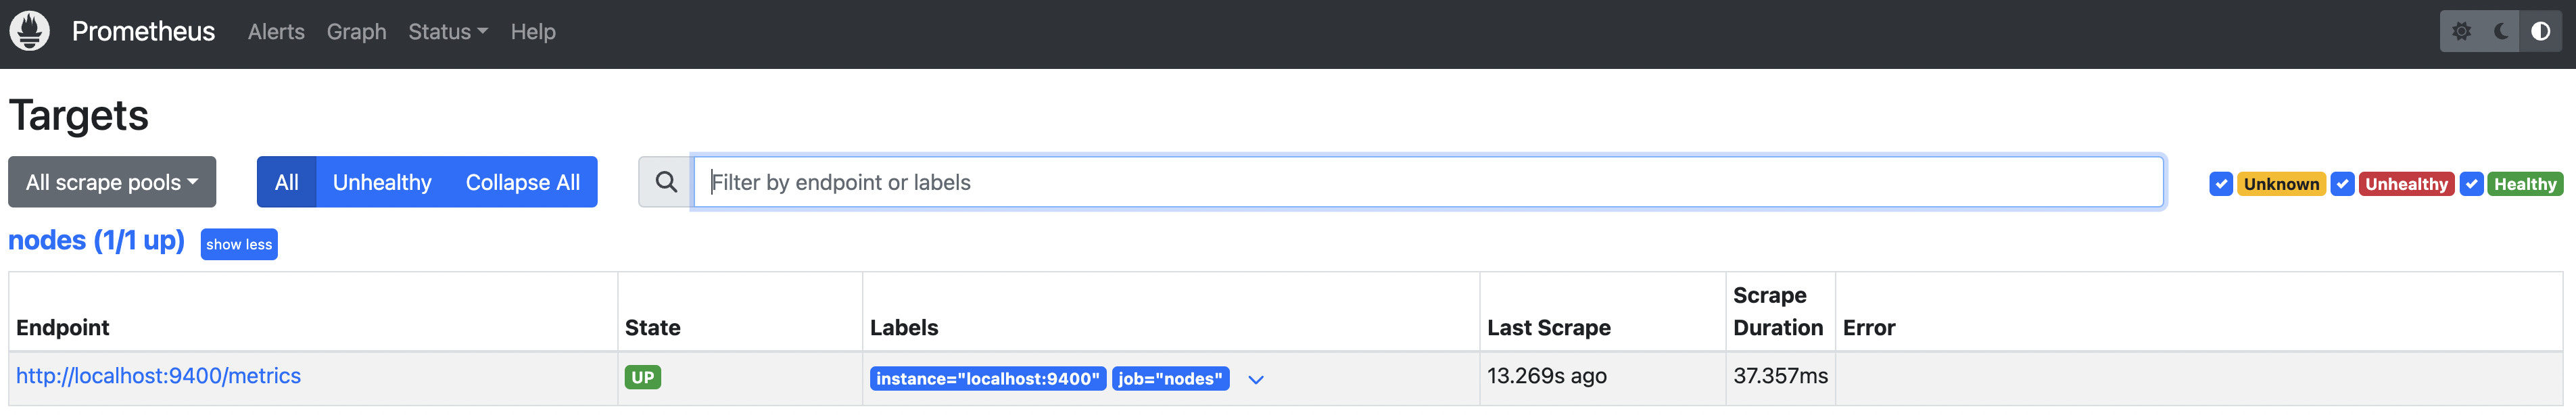Click the search magnifier icon
The width and height of the screenshot is (2576, 415).
click(666, 182)
